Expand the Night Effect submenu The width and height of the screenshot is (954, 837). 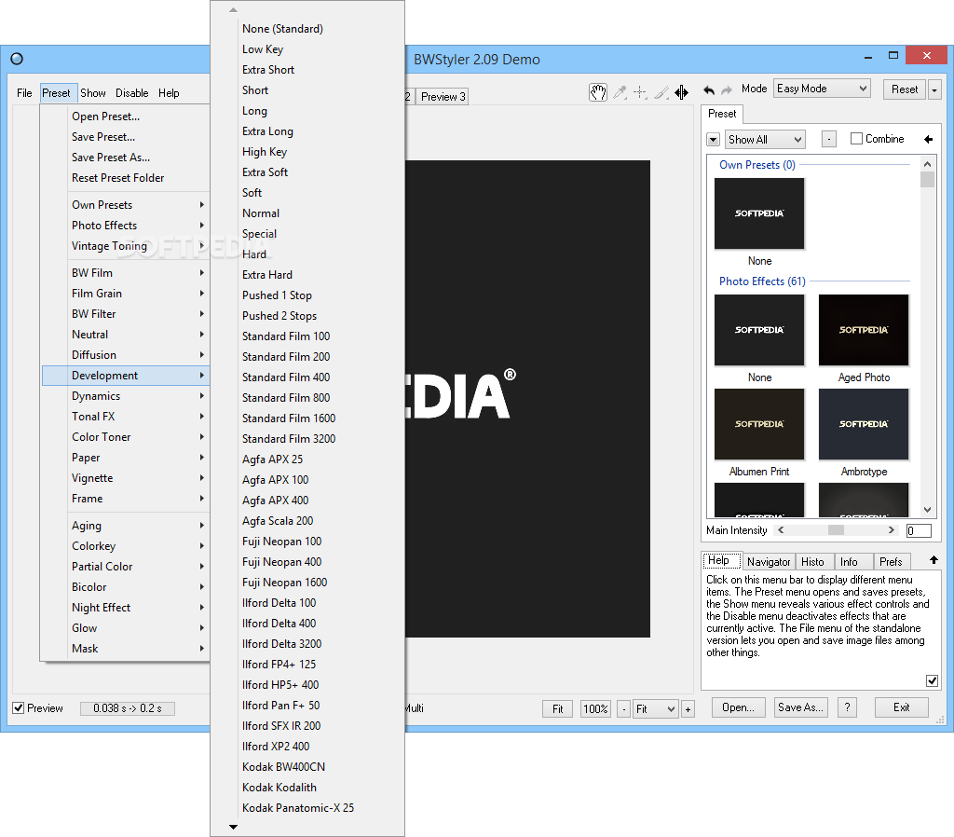126,608
